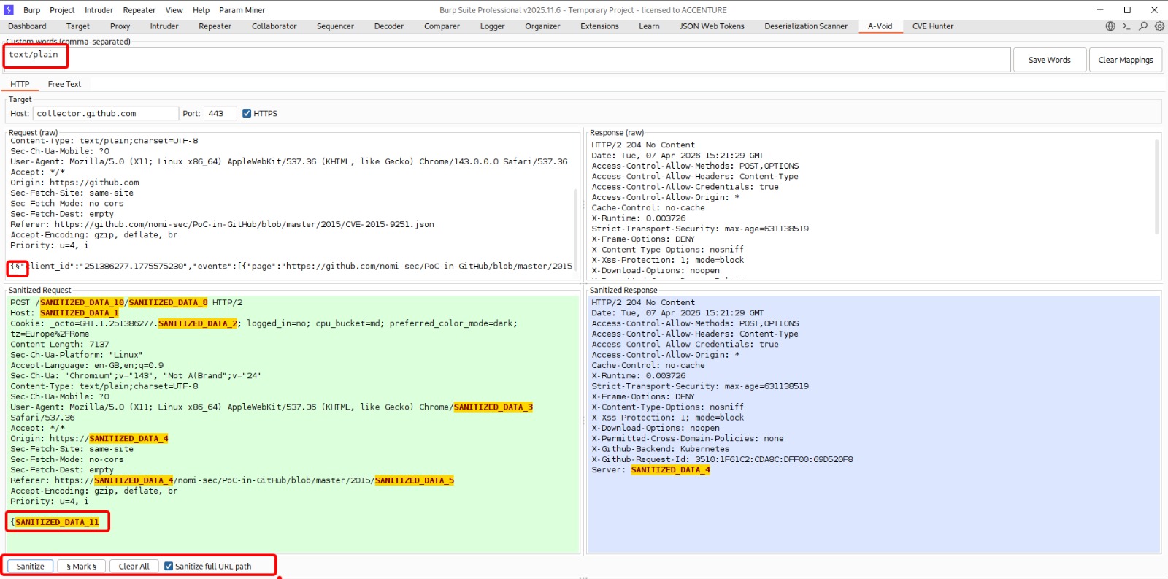The height and width of the screenshot is (579, 1168).
Task: Open Burp's embedded browser globe icon
Action: [x=1110, y=26]
